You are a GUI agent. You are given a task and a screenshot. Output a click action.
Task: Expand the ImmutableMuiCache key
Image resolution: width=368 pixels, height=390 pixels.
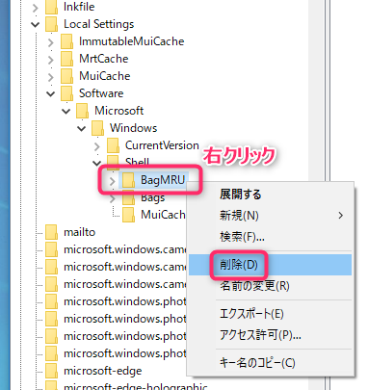pos(51,42)
